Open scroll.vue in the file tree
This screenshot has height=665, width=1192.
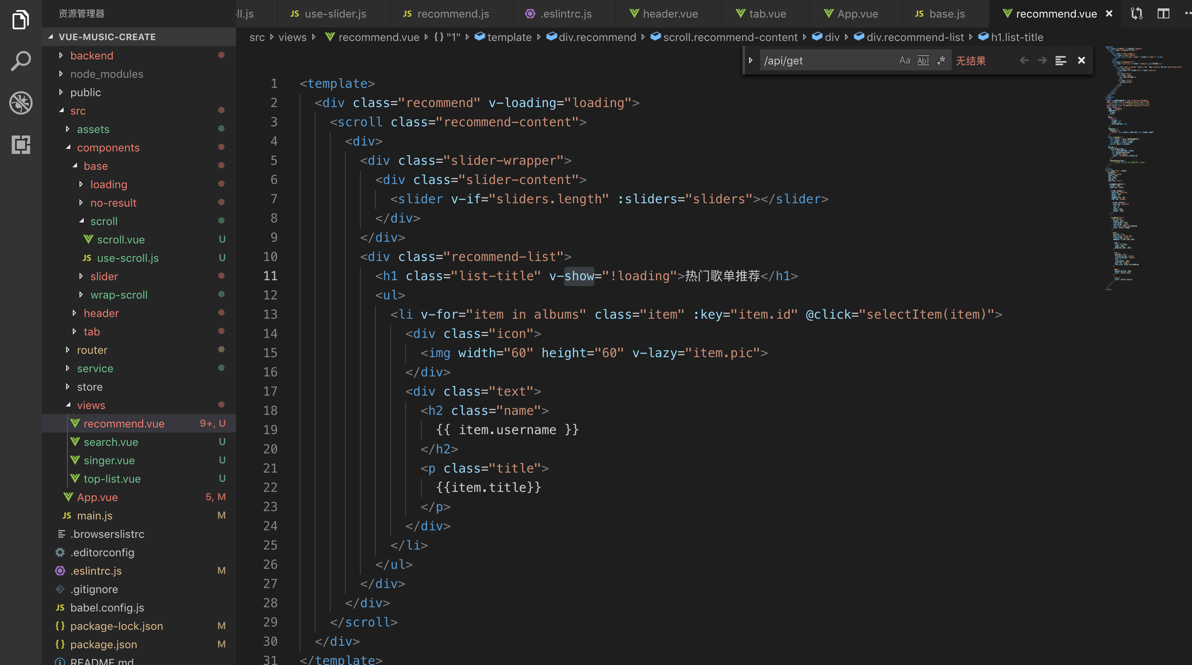pyautogui.click(x=139, y=240)
